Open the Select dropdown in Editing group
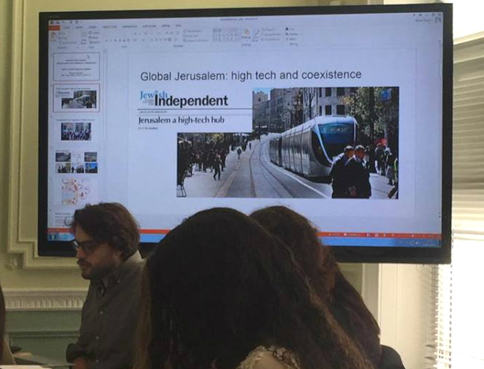 pos(293,38)
